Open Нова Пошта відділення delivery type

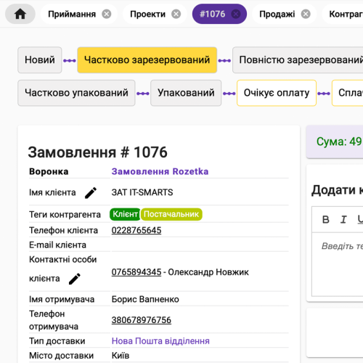(160, 341)
